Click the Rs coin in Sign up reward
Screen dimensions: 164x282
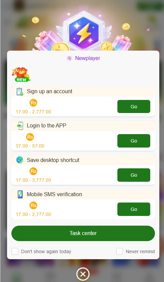coord(33,103)
